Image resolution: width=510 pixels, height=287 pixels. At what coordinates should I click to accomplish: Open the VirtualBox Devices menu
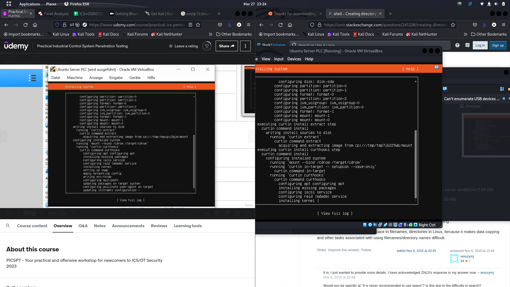coord(294,59)
